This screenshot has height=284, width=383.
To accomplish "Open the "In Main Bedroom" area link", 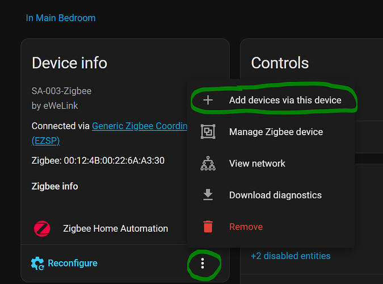I will pos(61,18).
